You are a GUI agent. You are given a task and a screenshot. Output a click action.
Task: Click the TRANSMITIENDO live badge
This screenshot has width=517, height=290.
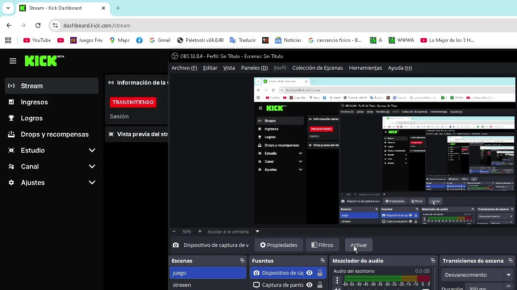point(133,102)
